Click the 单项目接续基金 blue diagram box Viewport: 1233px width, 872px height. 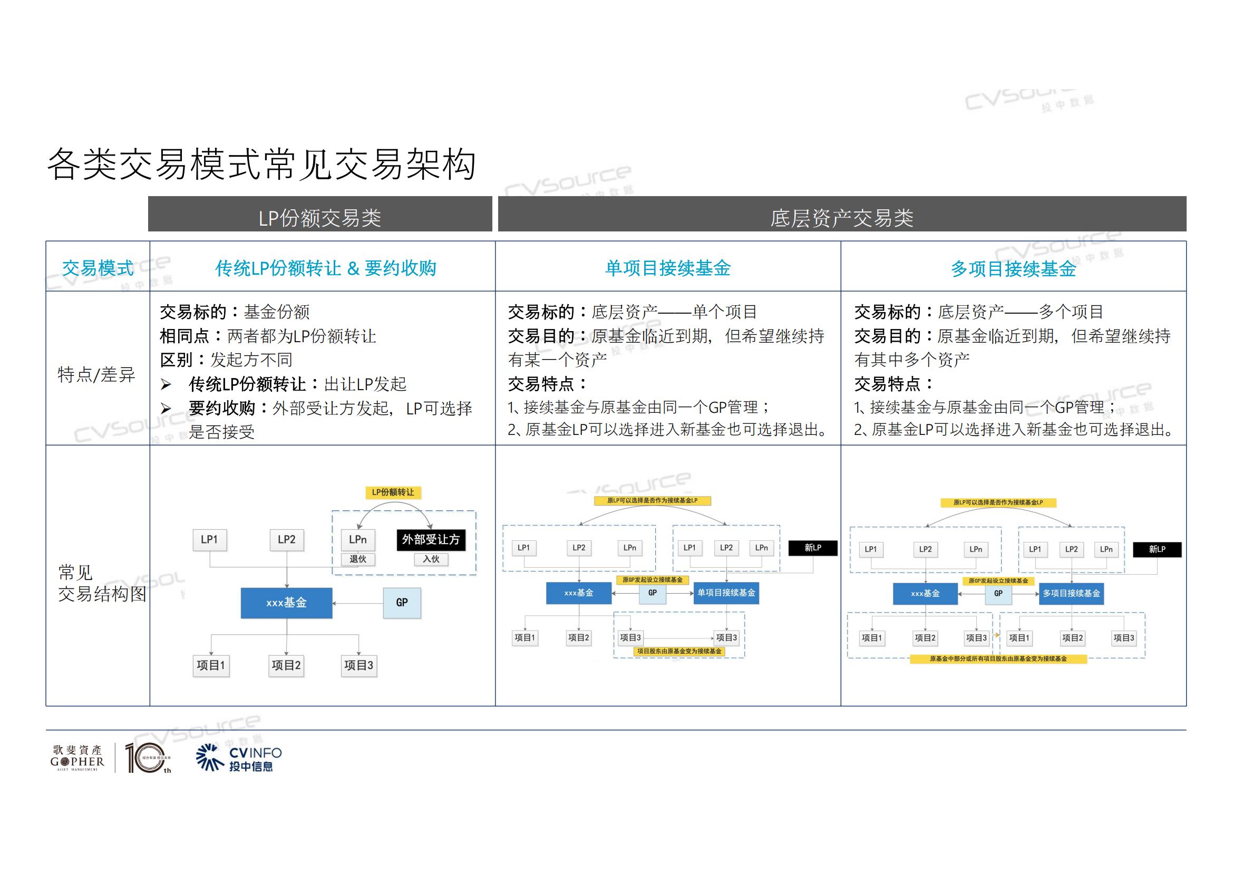[726, 593]
